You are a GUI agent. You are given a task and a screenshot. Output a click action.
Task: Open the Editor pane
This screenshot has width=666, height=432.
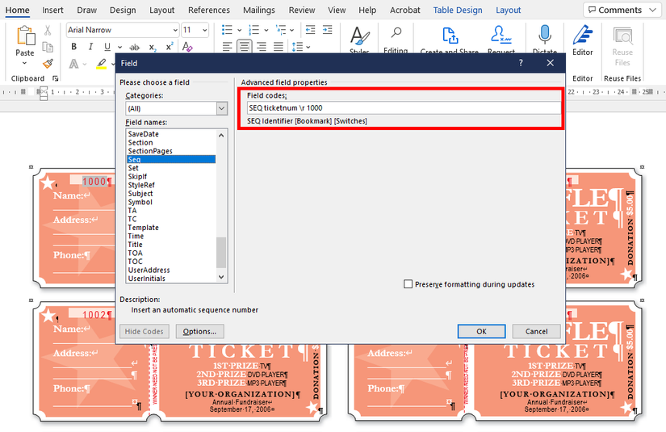click(582, 40)
